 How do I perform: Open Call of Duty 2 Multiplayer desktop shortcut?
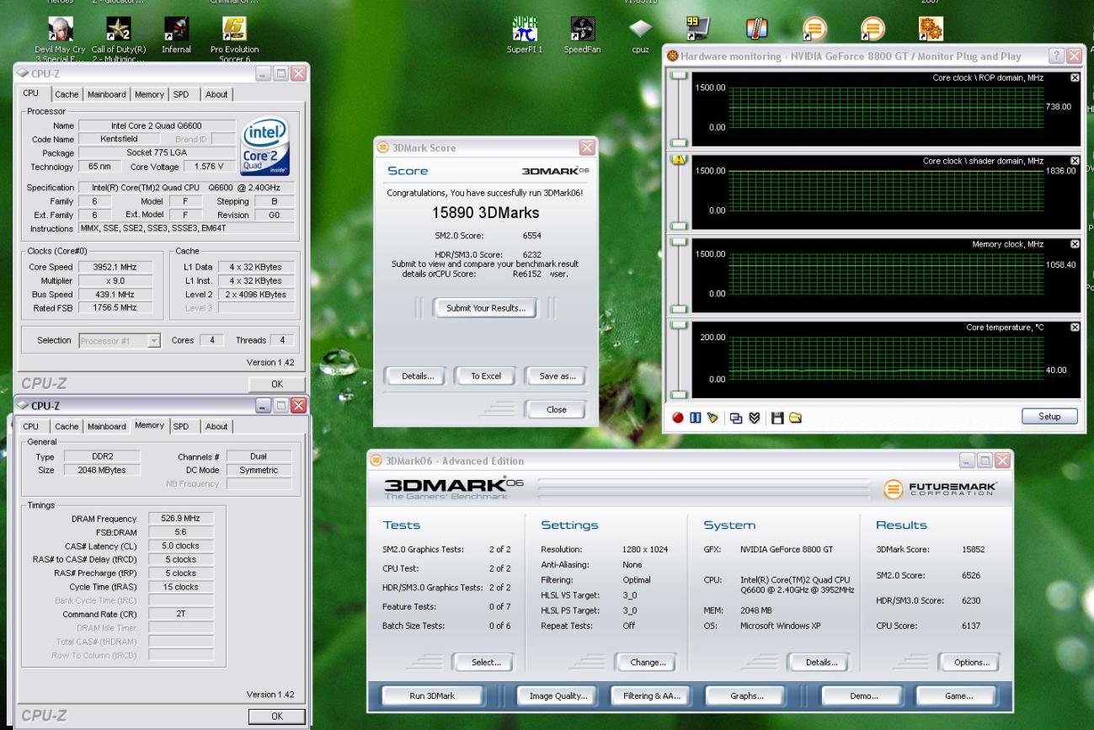[x=119, y=35]
